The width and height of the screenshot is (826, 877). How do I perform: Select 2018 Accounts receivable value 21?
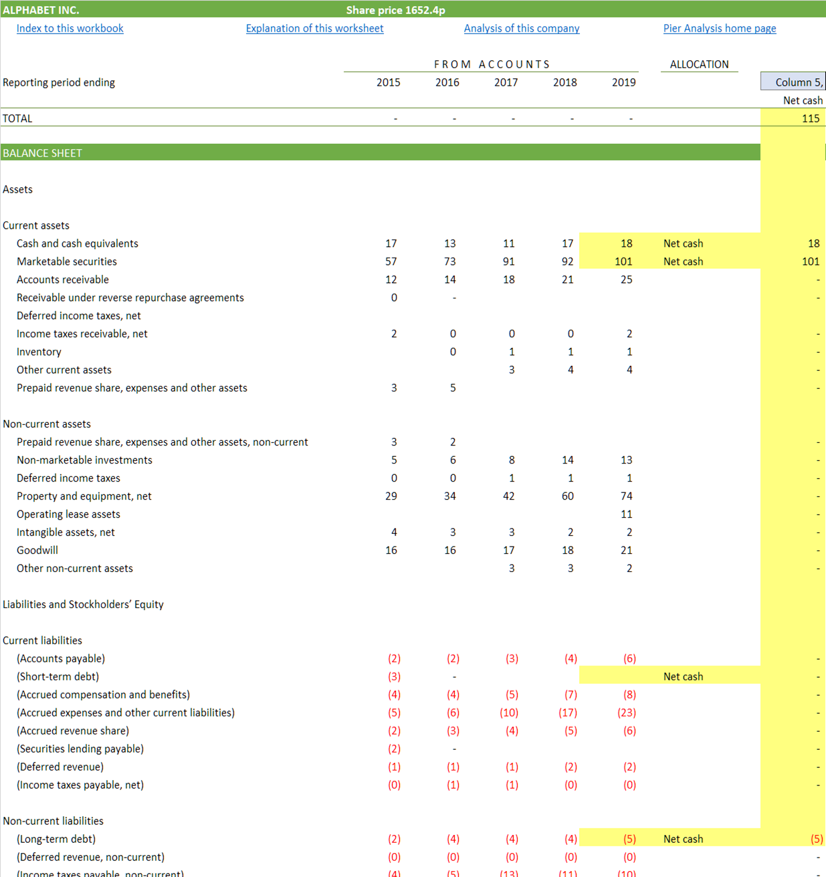coord(567,280)
